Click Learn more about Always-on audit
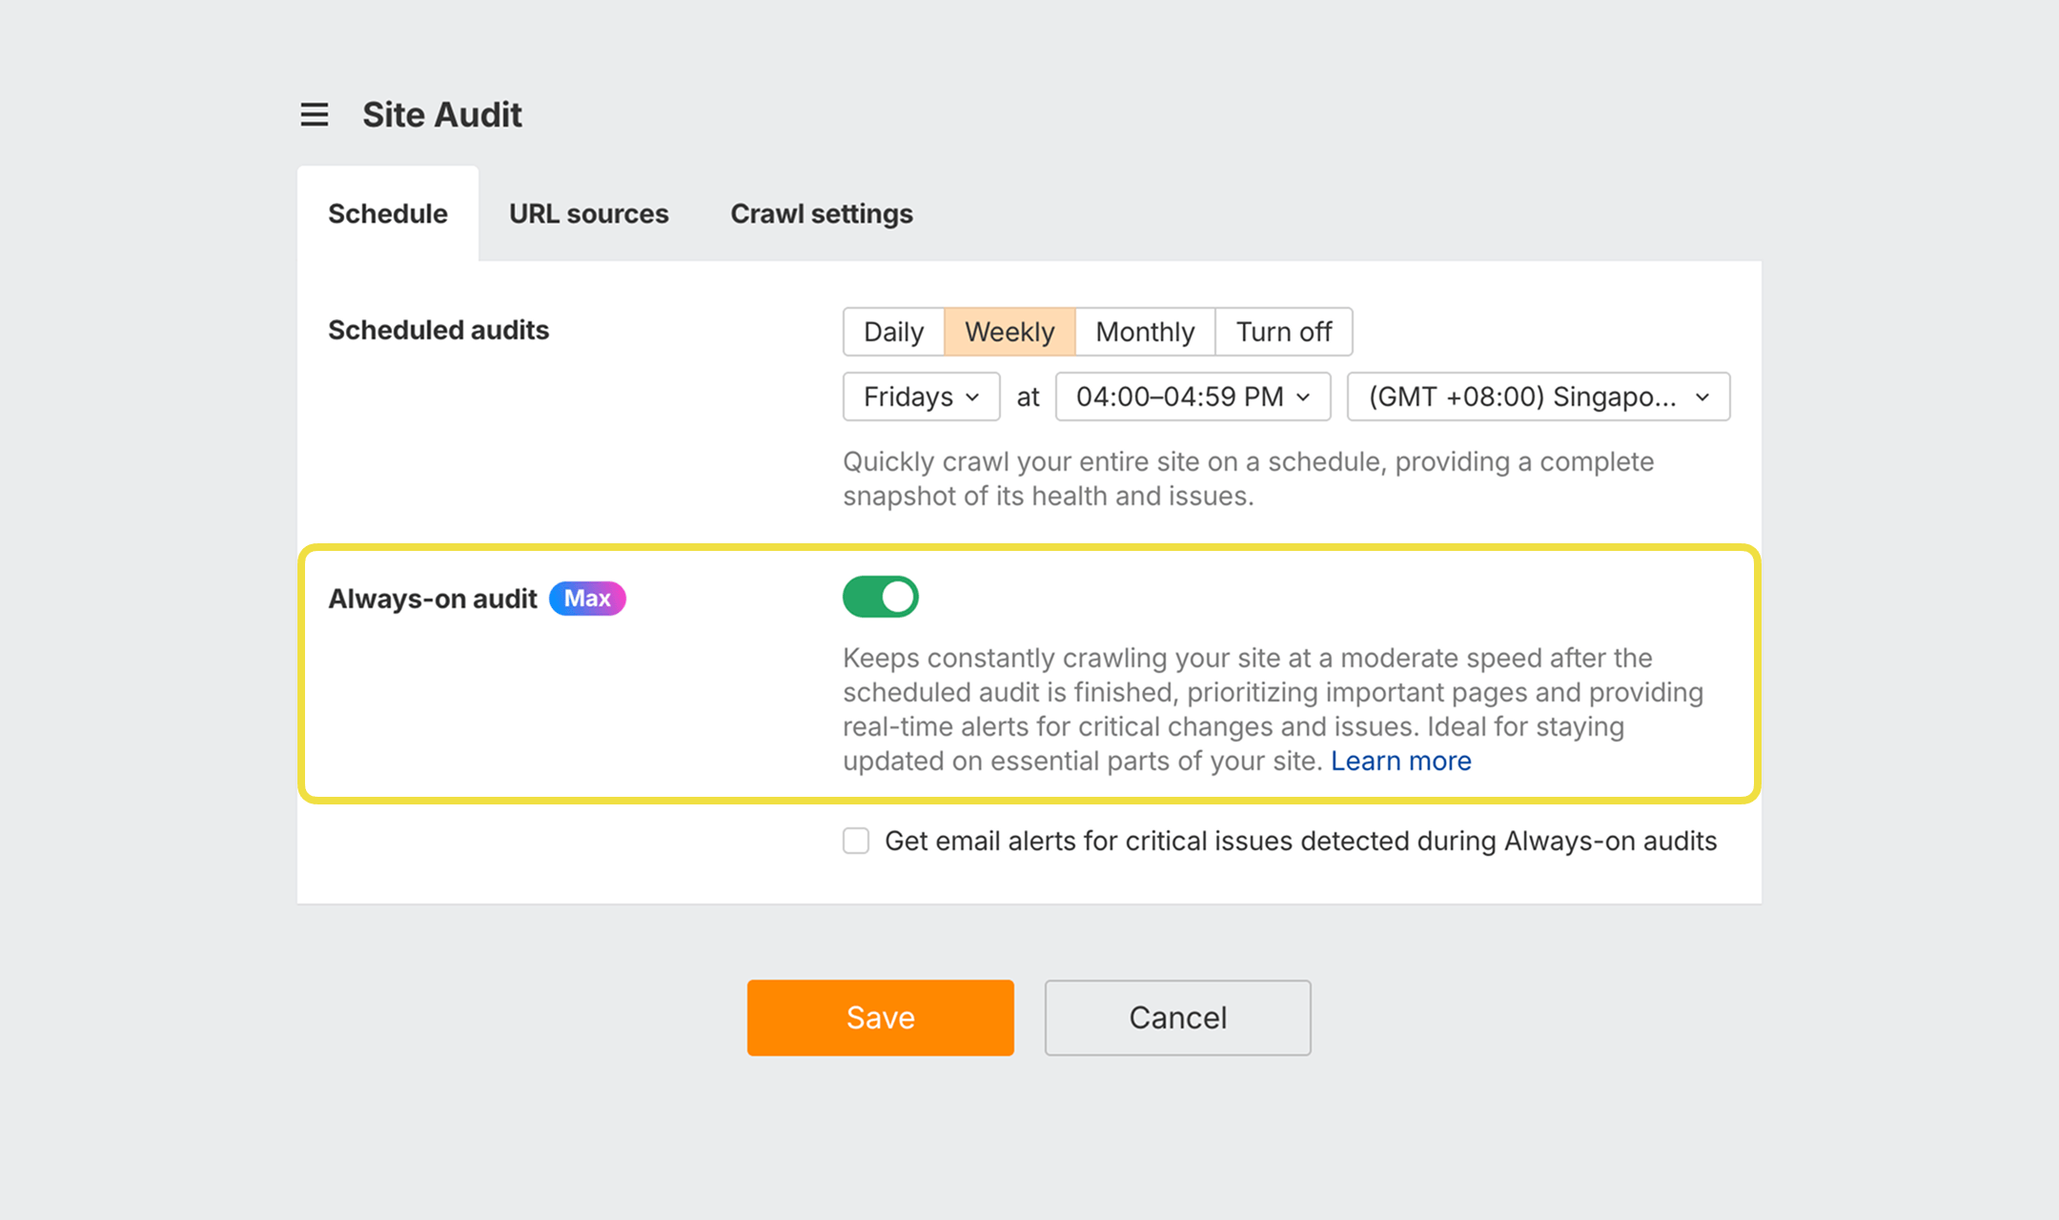The height and width of the screenshot is (1220, 2059). [1401, 761]
